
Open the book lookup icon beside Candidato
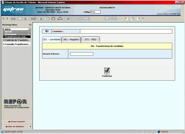pyautogui.click(x=47, y=31)
